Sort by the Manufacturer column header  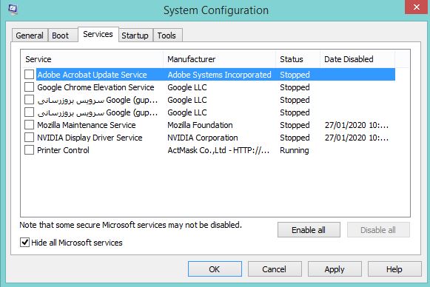219,59
